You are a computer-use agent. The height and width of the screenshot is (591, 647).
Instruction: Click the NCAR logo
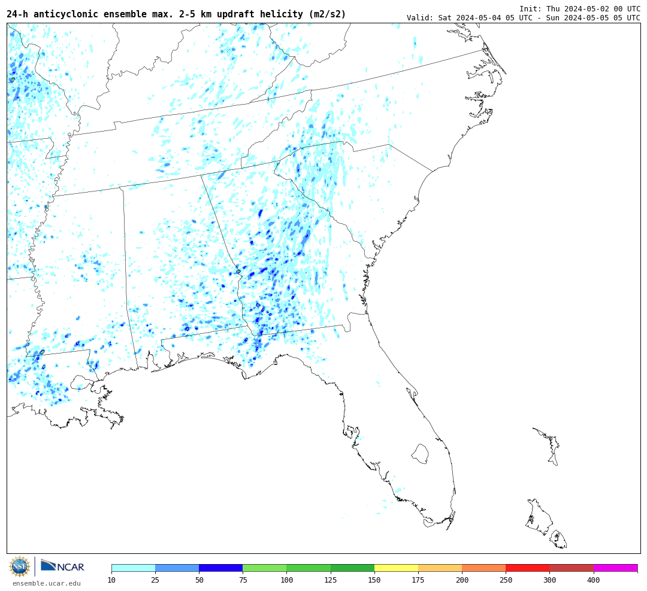(x=62, y=566)
